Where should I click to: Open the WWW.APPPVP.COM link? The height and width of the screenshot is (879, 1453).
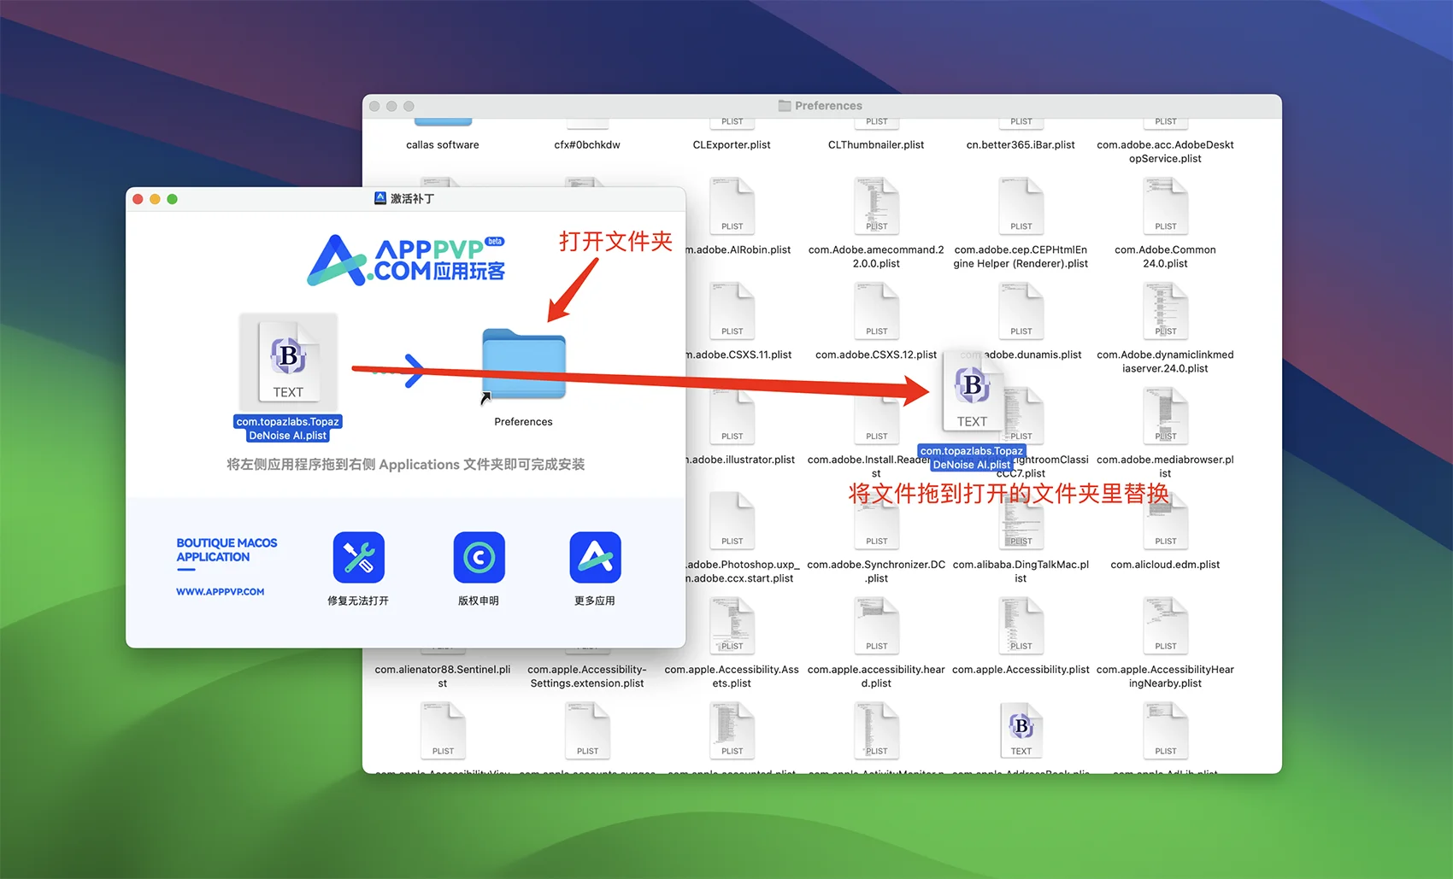(220, 591)
